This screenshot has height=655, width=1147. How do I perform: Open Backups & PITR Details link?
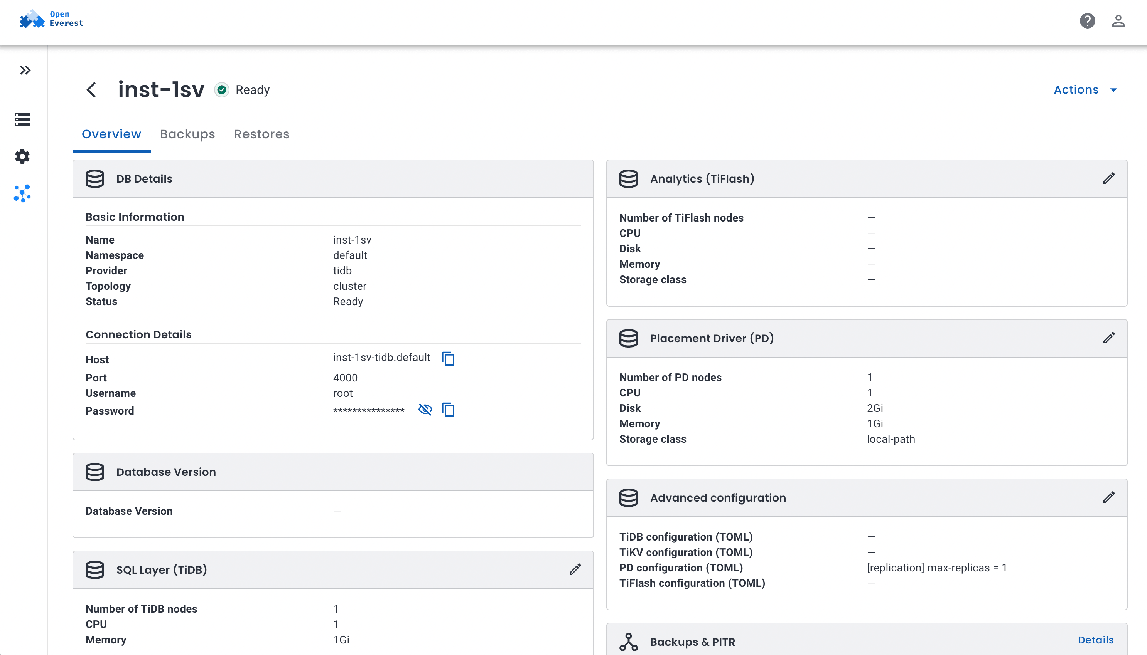1096,640
